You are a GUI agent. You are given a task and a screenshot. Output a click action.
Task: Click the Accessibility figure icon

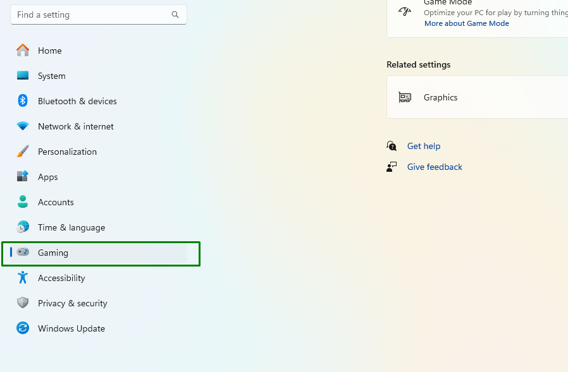[23, 277]
